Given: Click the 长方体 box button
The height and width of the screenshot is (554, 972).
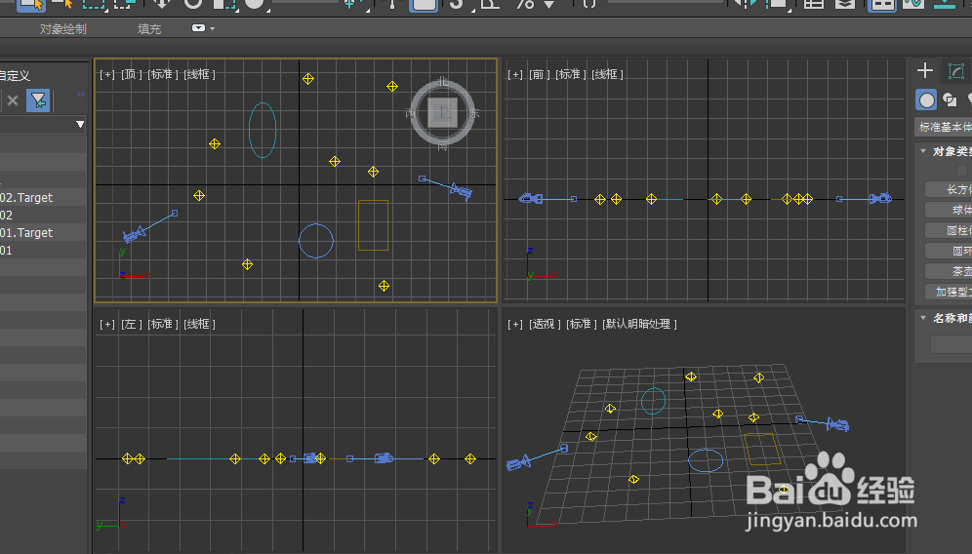Looking at the screenshot, I should [949, 189].
